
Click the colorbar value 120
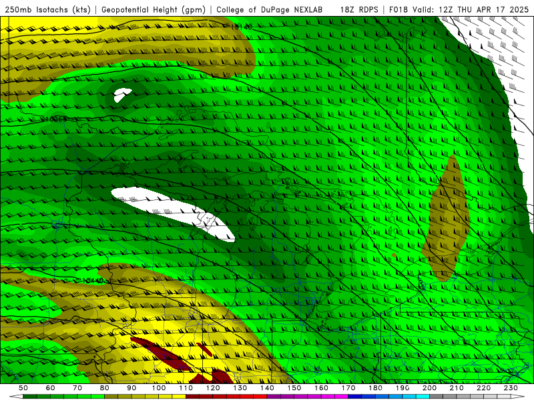(x=213, y=388)
